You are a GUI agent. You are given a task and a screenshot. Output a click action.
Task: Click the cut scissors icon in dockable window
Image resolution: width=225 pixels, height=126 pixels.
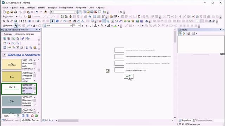point(27,48)
